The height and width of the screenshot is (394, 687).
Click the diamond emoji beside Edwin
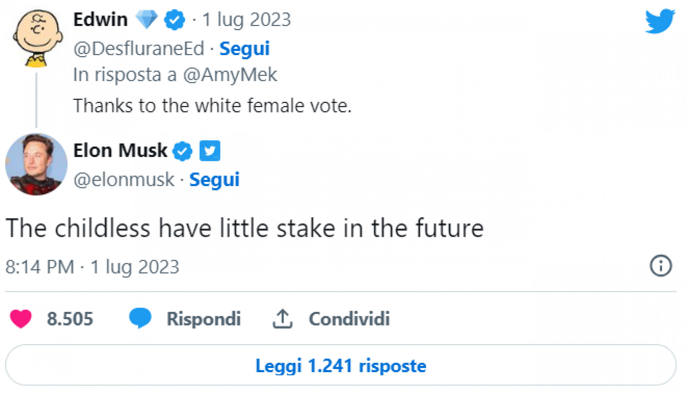click(x=146, y=19)
